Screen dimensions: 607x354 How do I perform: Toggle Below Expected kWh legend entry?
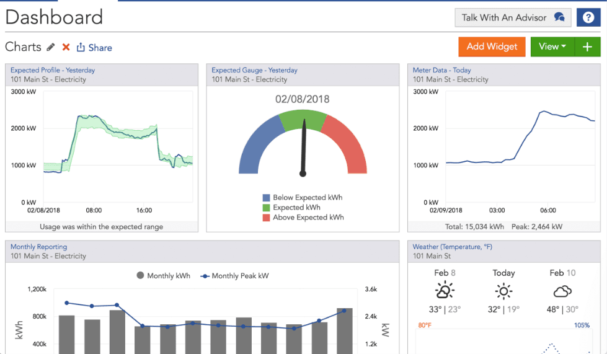[x=303, y=197]
